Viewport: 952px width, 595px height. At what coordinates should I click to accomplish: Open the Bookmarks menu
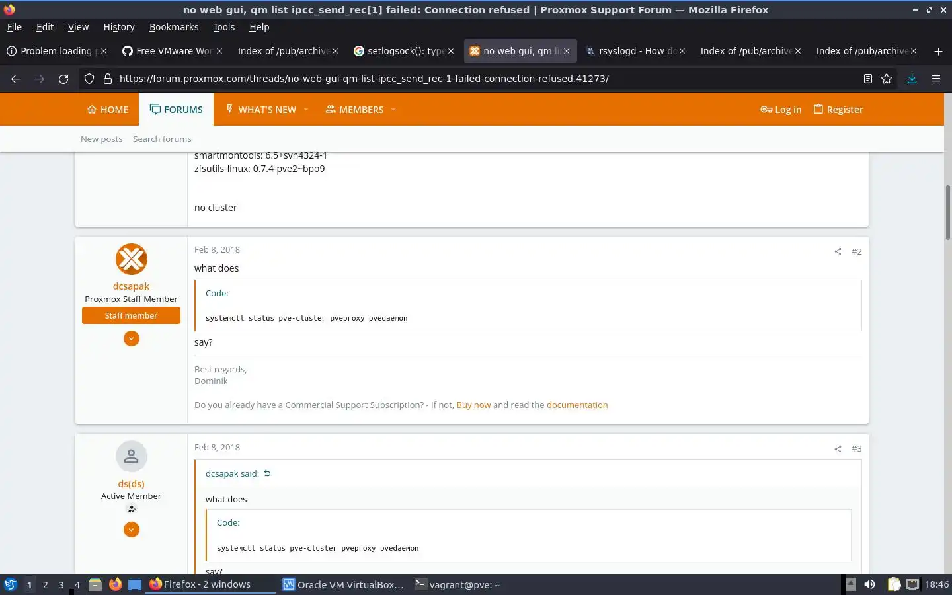click(x=174, y=27)
